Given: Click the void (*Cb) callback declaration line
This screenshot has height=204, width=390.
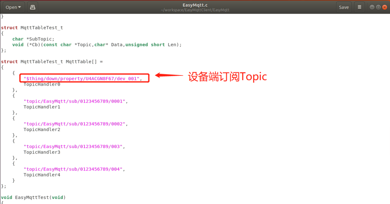Looking at the screenshot, I should tap(97, 45).
